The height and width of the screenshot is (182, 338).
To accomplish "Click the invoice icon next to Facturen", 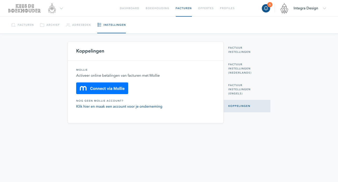I will [13, 25].
